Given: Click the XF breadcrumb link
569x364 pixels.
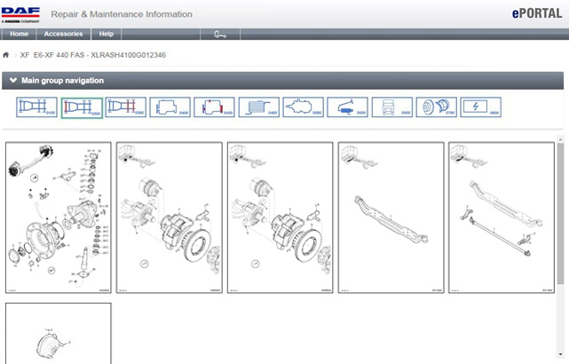Looking at the screenshot, I should (25, 55).
